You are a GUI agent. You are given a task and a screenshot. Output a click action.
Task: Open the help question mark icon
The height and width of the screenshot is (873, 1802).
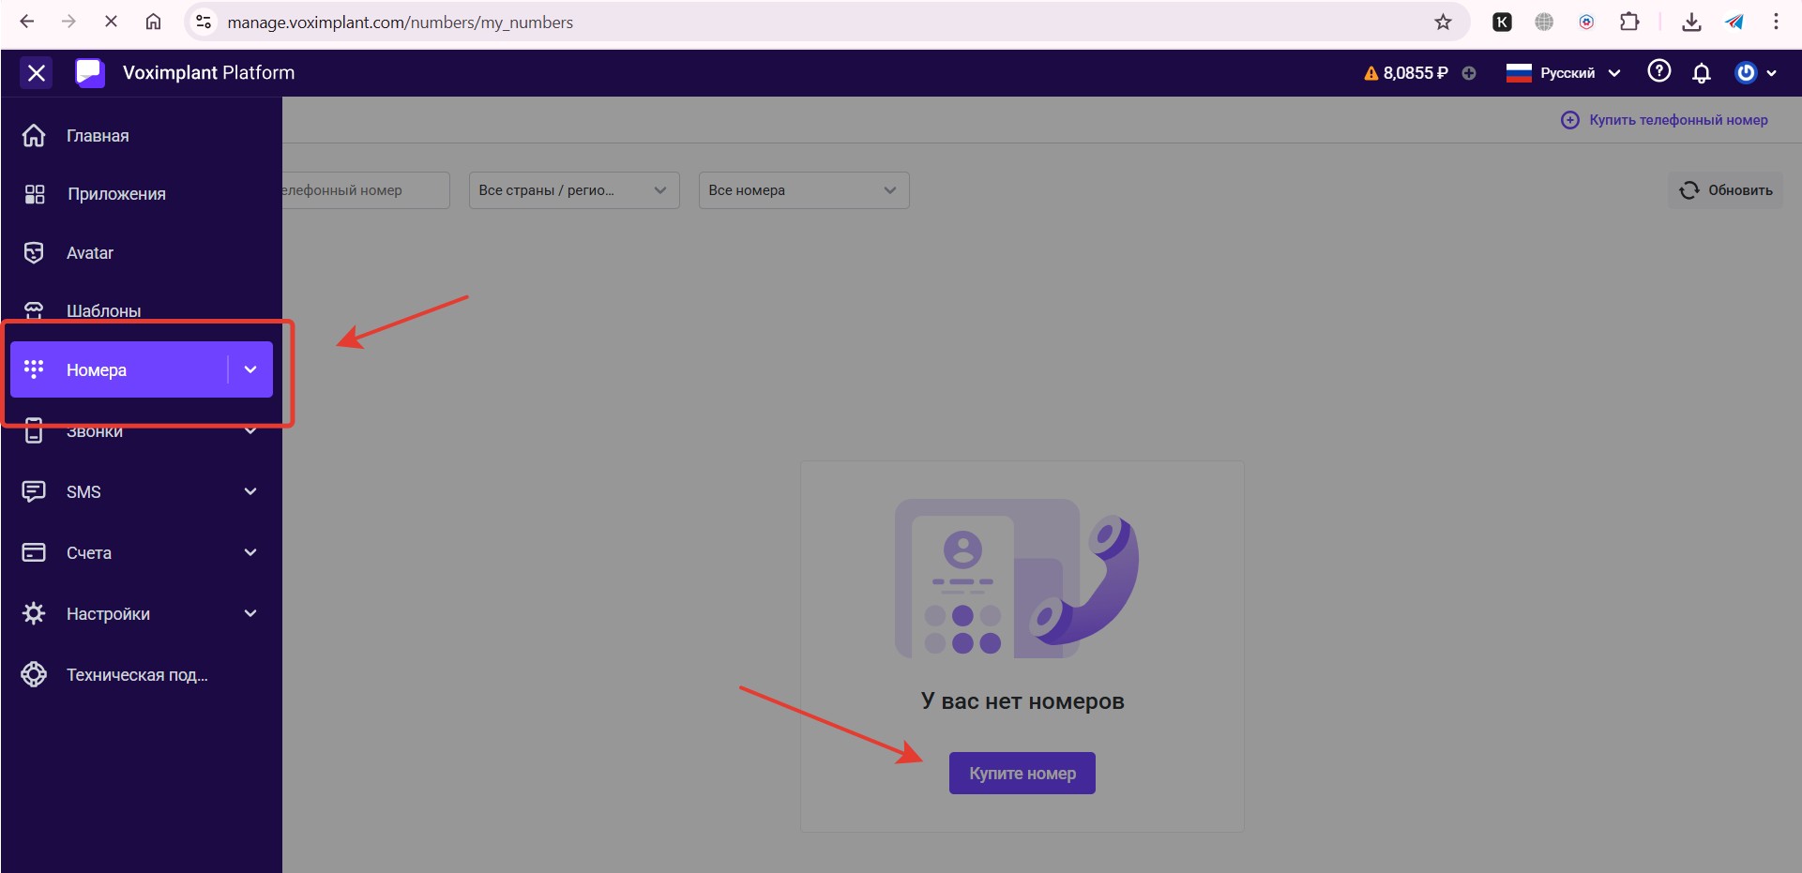(x=1658, y=72)
